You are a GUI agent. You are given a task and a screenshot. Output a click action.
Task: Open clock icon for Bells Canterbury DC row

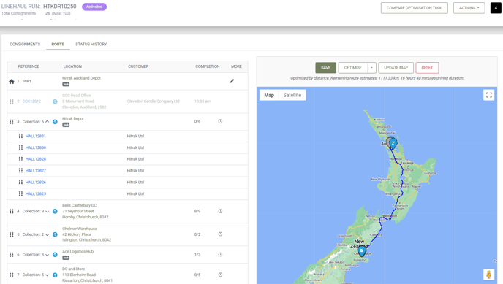(x=220, y=211)
